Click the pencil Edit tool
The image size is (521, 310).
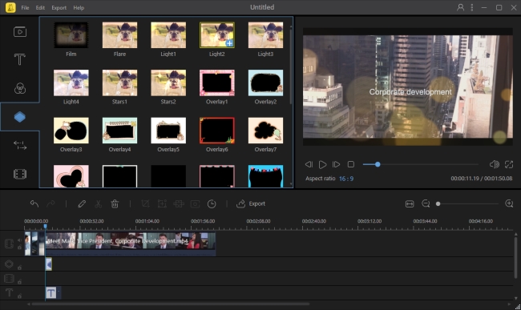[82, 203]
